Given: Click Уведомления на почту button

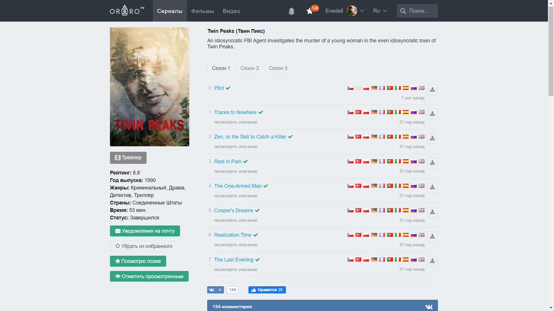Looking at the screenshot, I should point(145,231).
